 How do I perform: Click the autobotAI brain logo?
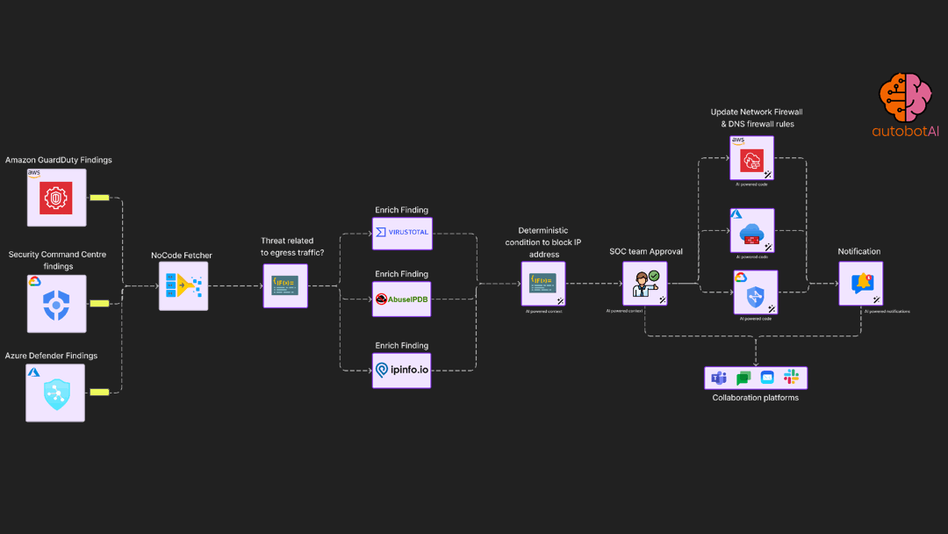tap(904, 97)
